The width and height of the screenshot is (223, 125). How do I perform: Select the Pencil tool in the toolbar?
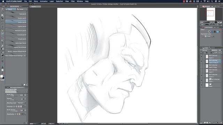click(x=2, y=34)
